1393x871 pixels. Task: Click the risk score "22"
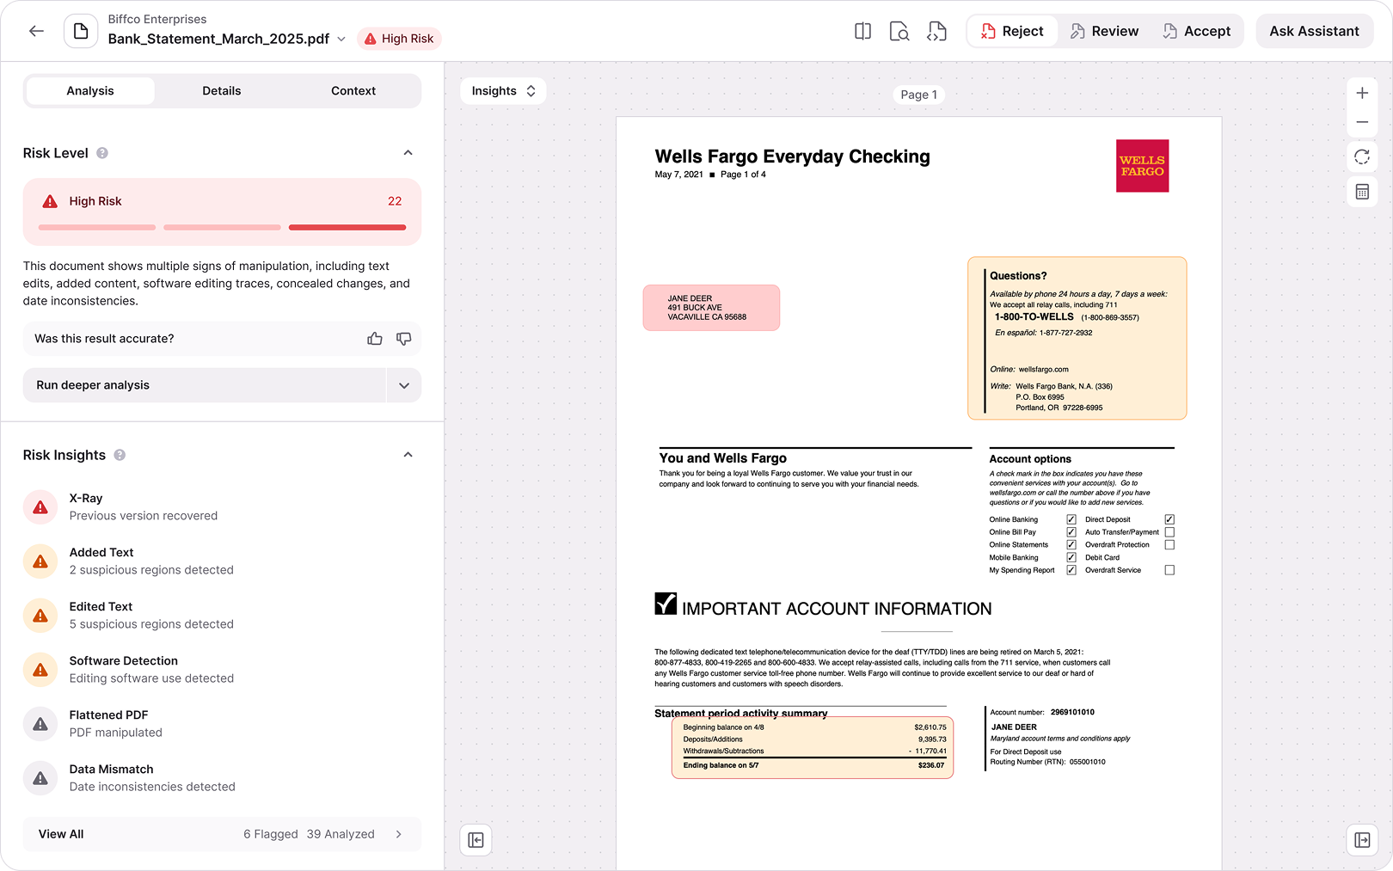click(395, 201)
